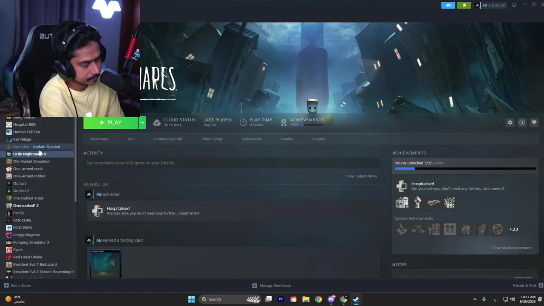The width and height of the screenshot is (544, 306).
Task: Click View Latest News link
Action: 361,176
